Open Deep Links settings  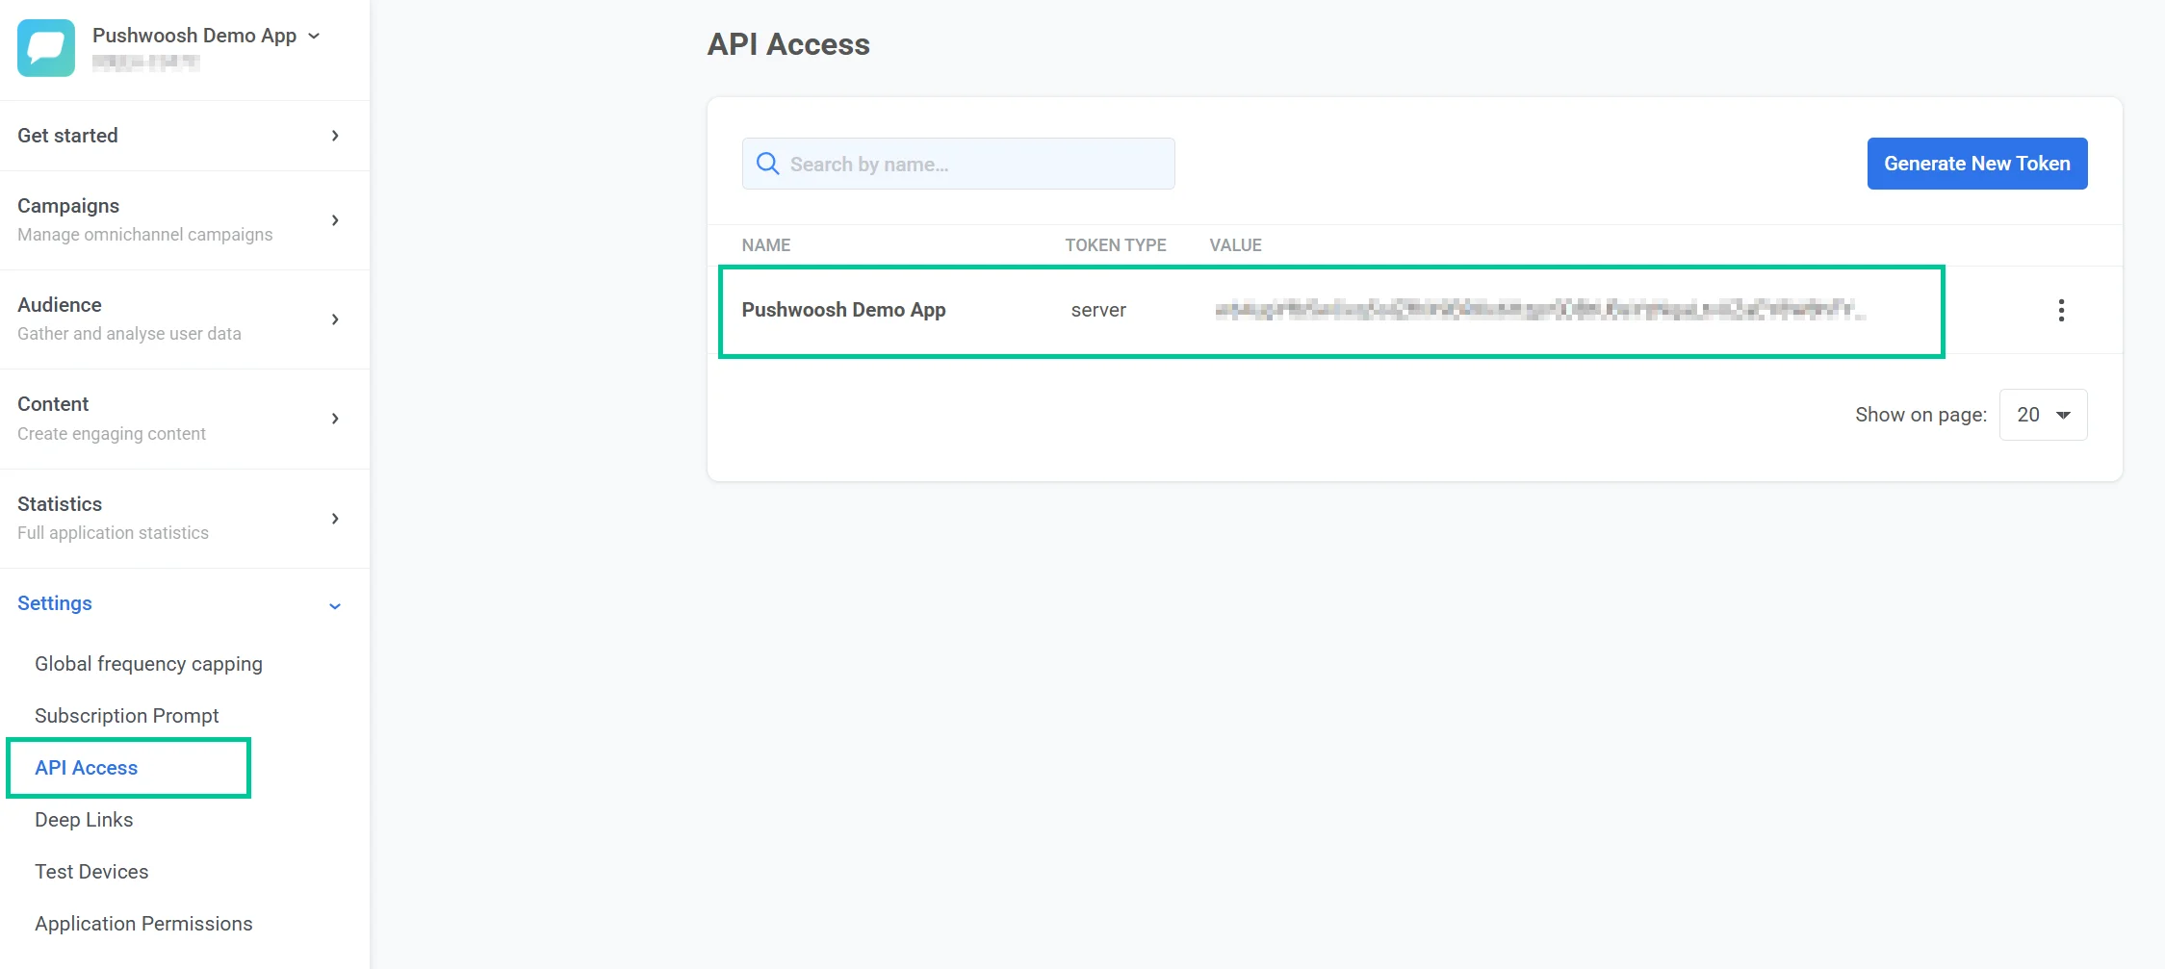coord(83,819)
